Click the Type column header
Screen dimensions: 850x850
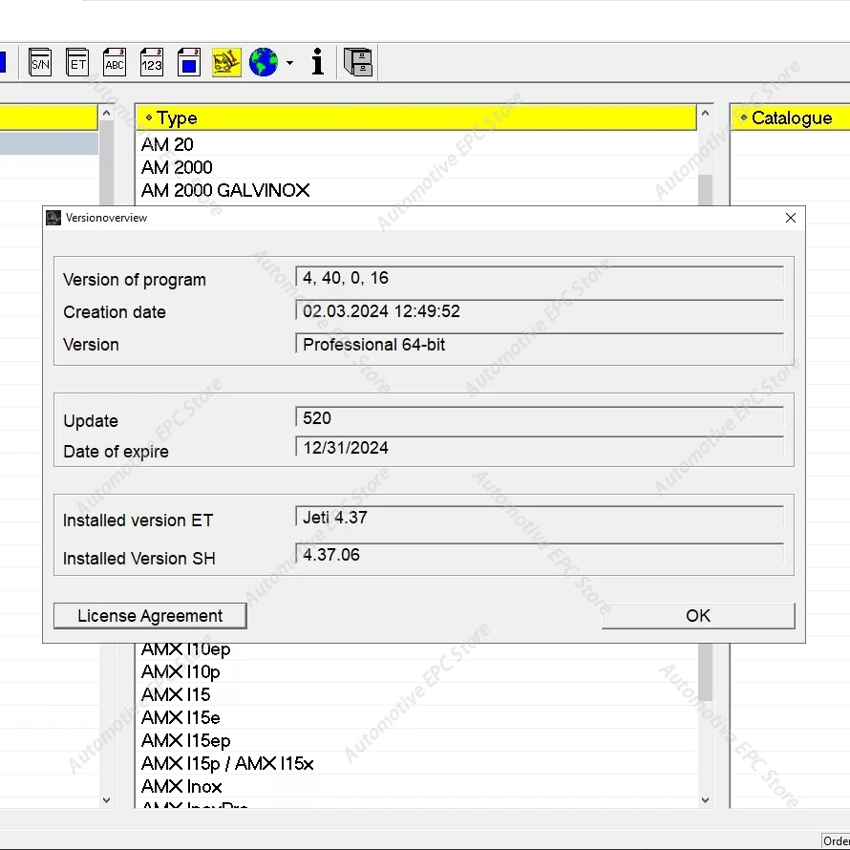[x=416, y=117]
